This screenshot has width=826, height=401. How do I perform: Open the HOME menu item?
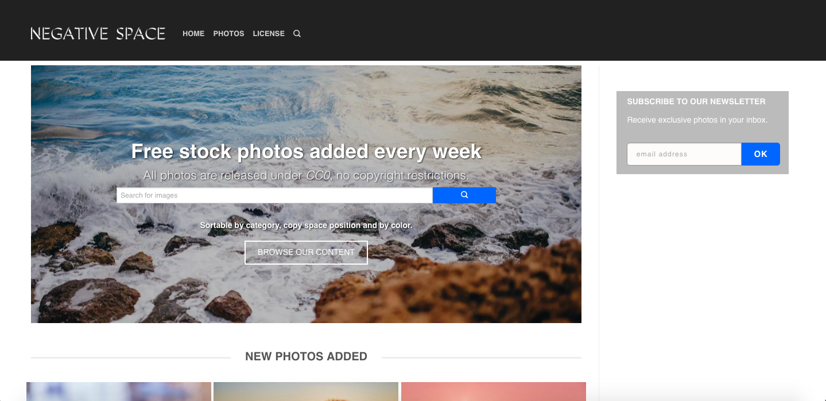pos(193,34)
